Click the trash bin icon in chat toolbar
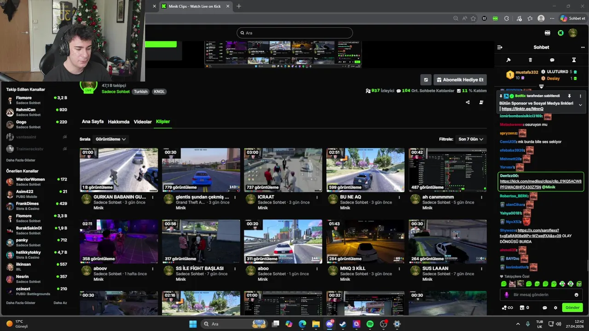 coord(530,60)
